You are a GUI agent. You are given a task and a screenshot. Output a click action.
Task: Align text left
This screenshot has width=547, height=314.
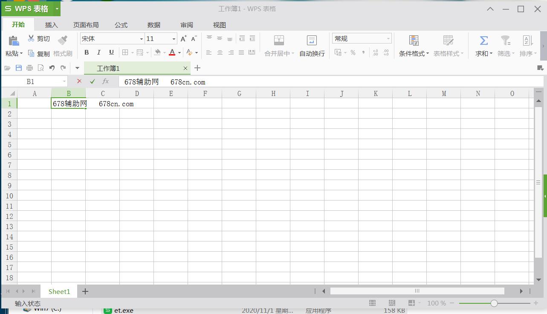click(209, 52)
